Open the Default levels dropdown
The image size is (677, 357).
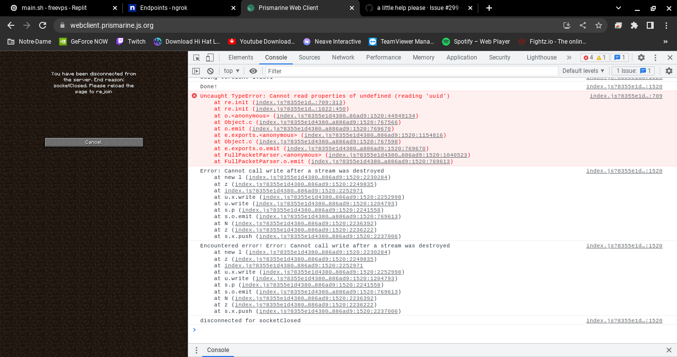583,70
